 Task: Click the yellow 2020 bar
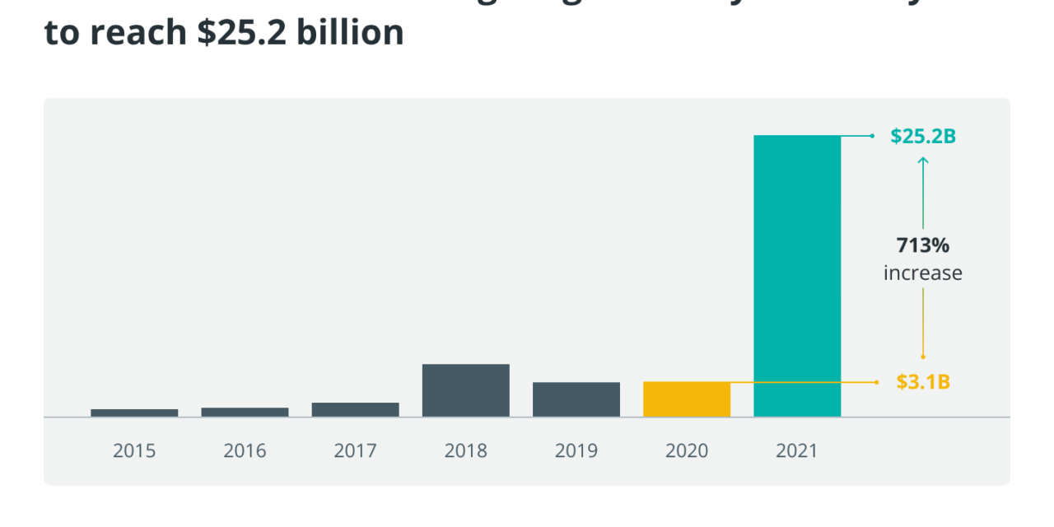(687, 398)
